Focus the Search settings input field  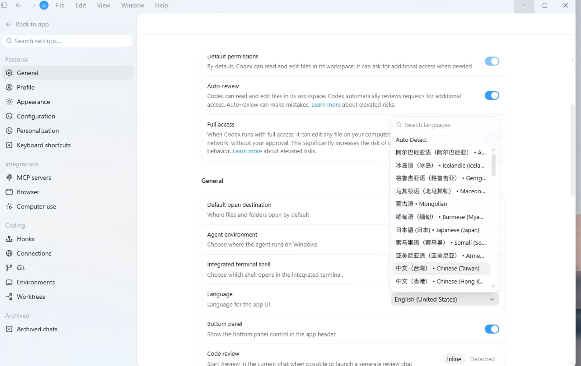68,41
